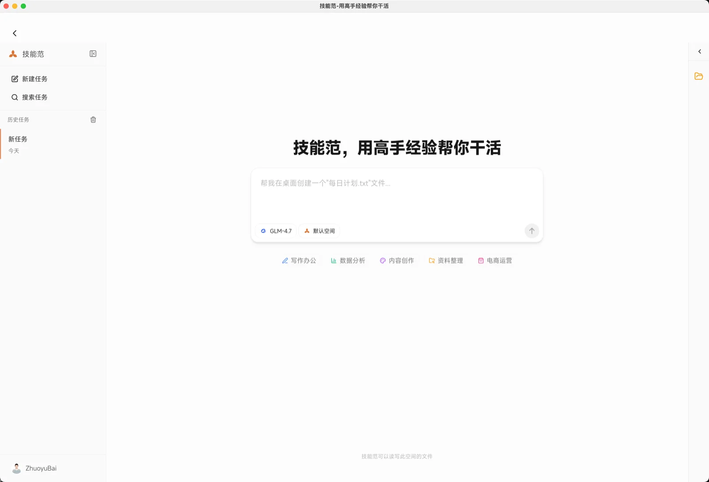Click the chart icon on 数据分析 chip
The image size is (709, 482).
[334, 260]
